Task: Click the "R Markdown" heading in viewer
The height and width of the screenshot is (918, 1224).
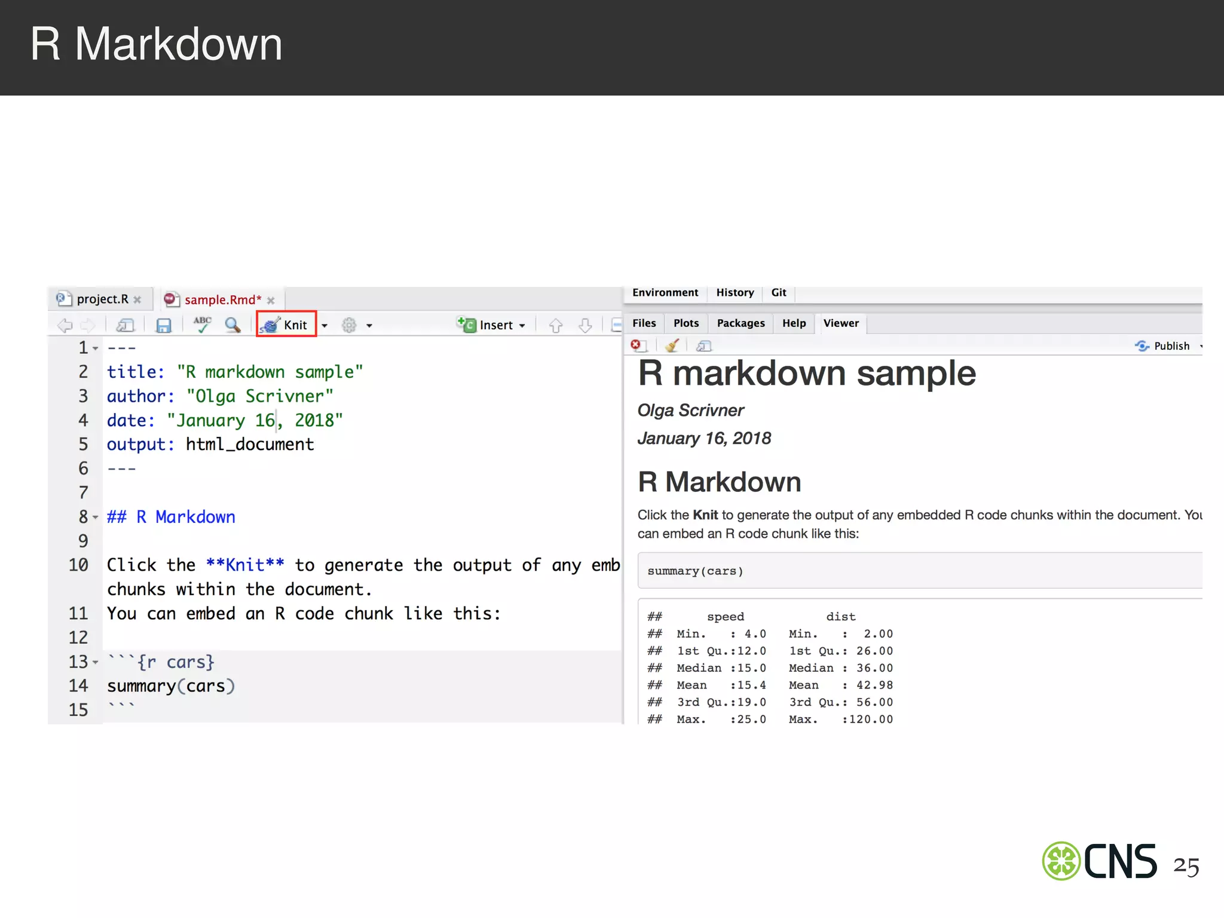Action: pyautogui.click(x=720, y=482)
